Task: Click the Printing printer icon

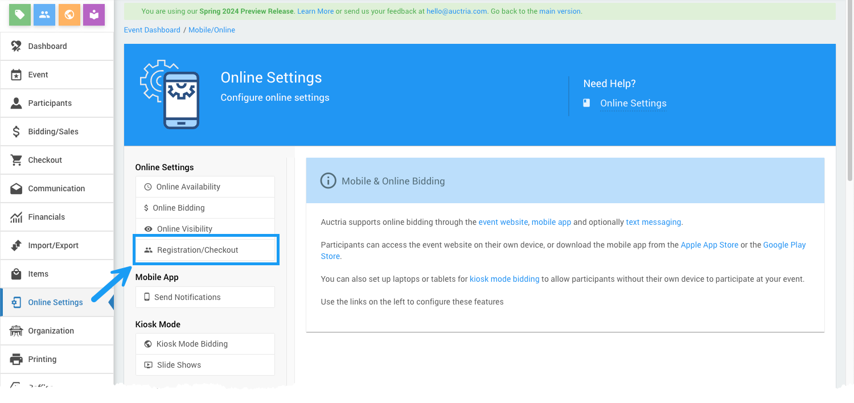Action: pyautogui.click(x=17, y=359)
